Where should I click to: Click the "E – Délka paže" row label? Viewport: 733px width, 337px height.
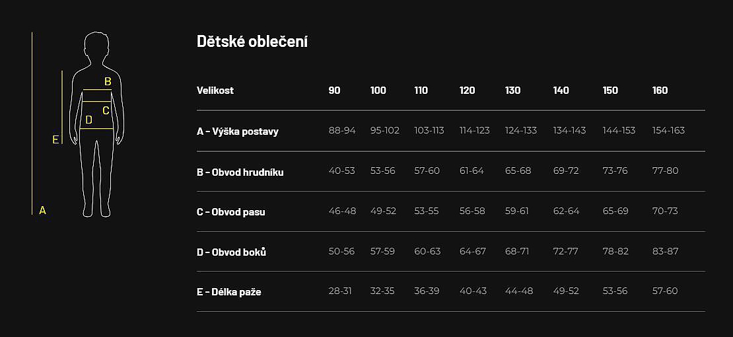click(x=229, y=292)
